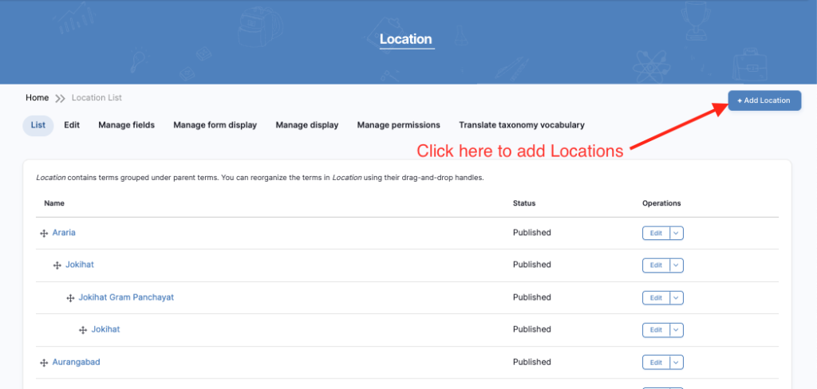
Task: Select the Manage permissions tab
Action: coord(398,125)
